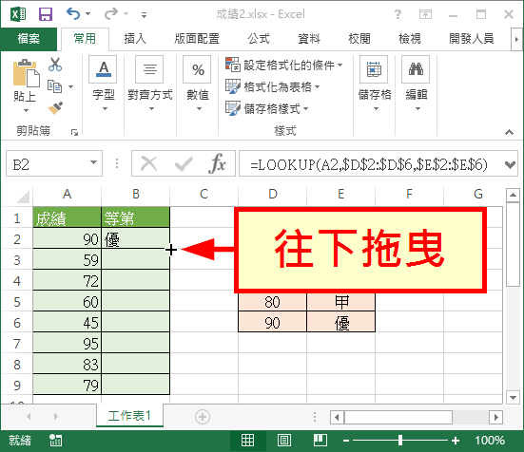Open the Name Box dropdown arrow

(94, 162)
